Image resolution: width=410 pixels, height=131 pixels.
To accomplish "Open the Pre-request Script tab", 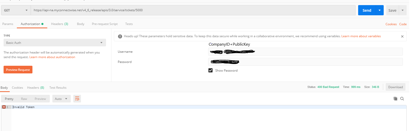I will (x=105, y=24).
